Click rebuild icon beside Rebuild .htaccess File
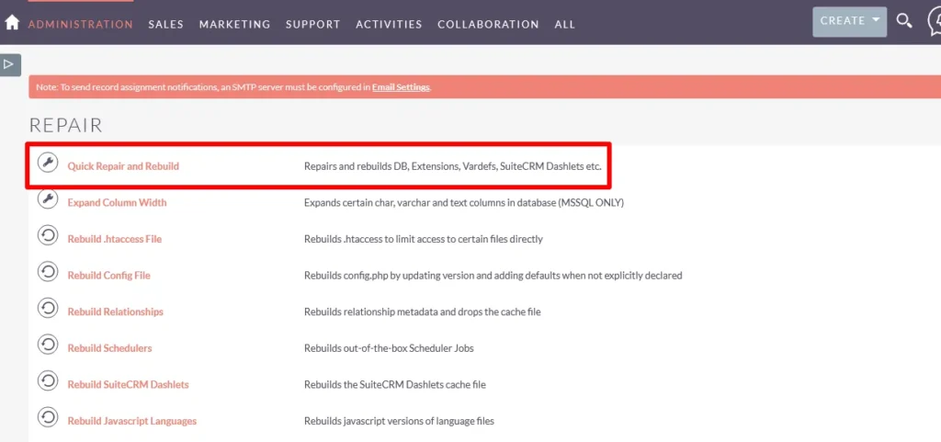Viewport: 941px width, 442px height. (x=48, y=236)
